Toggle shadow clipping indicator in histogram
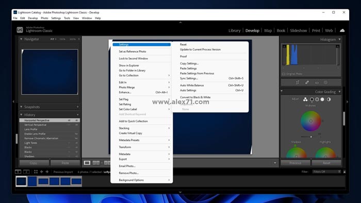 284,47
